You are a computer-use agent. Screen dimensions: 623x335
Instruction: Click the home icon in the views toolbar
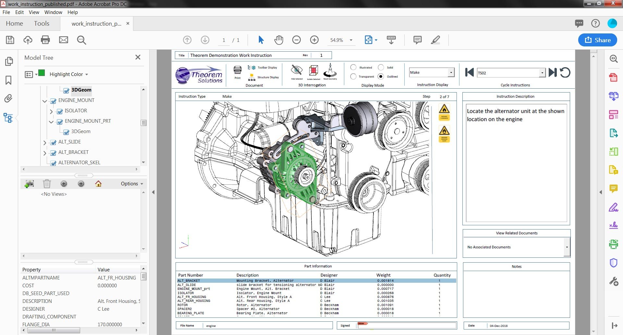(98, 184)
